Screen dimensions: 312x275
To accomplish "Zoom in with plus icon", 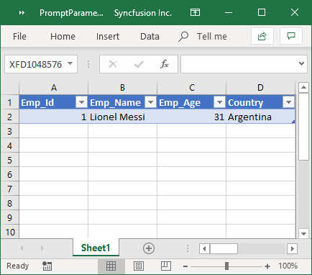I will [267, 266].
